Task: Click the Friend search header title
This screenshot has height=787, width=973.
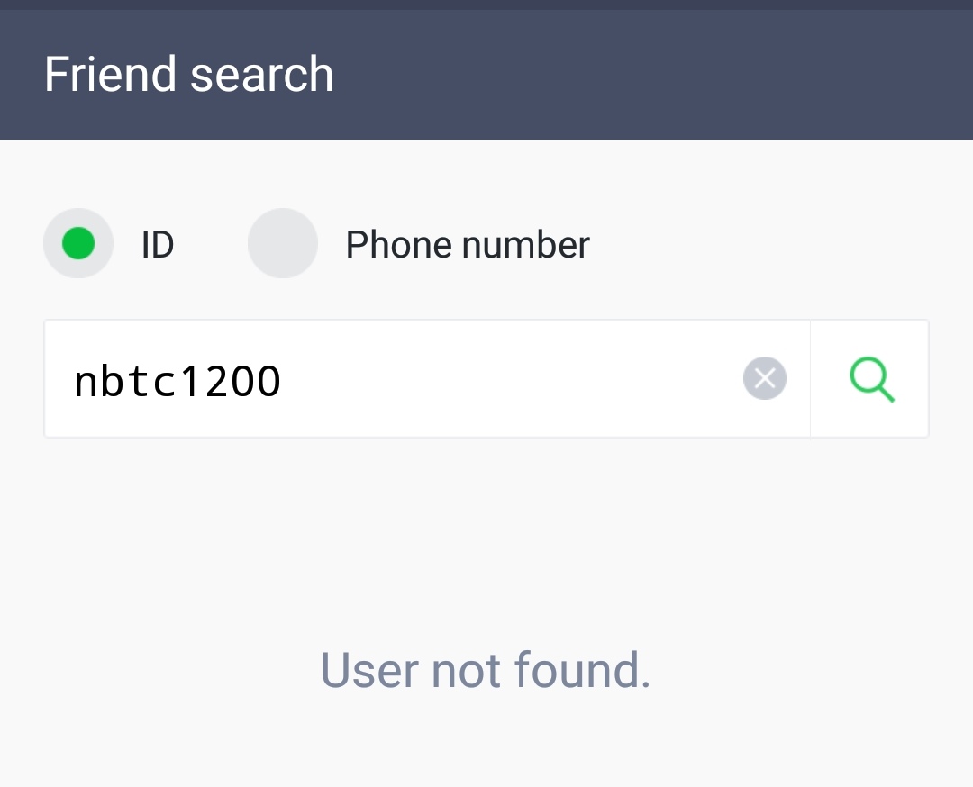Action: [188, 75]
